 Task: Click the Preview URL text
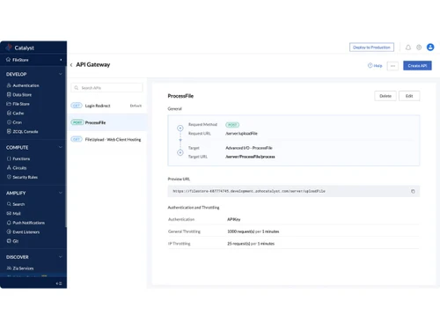pyautogui.click(x=249, y=191)
